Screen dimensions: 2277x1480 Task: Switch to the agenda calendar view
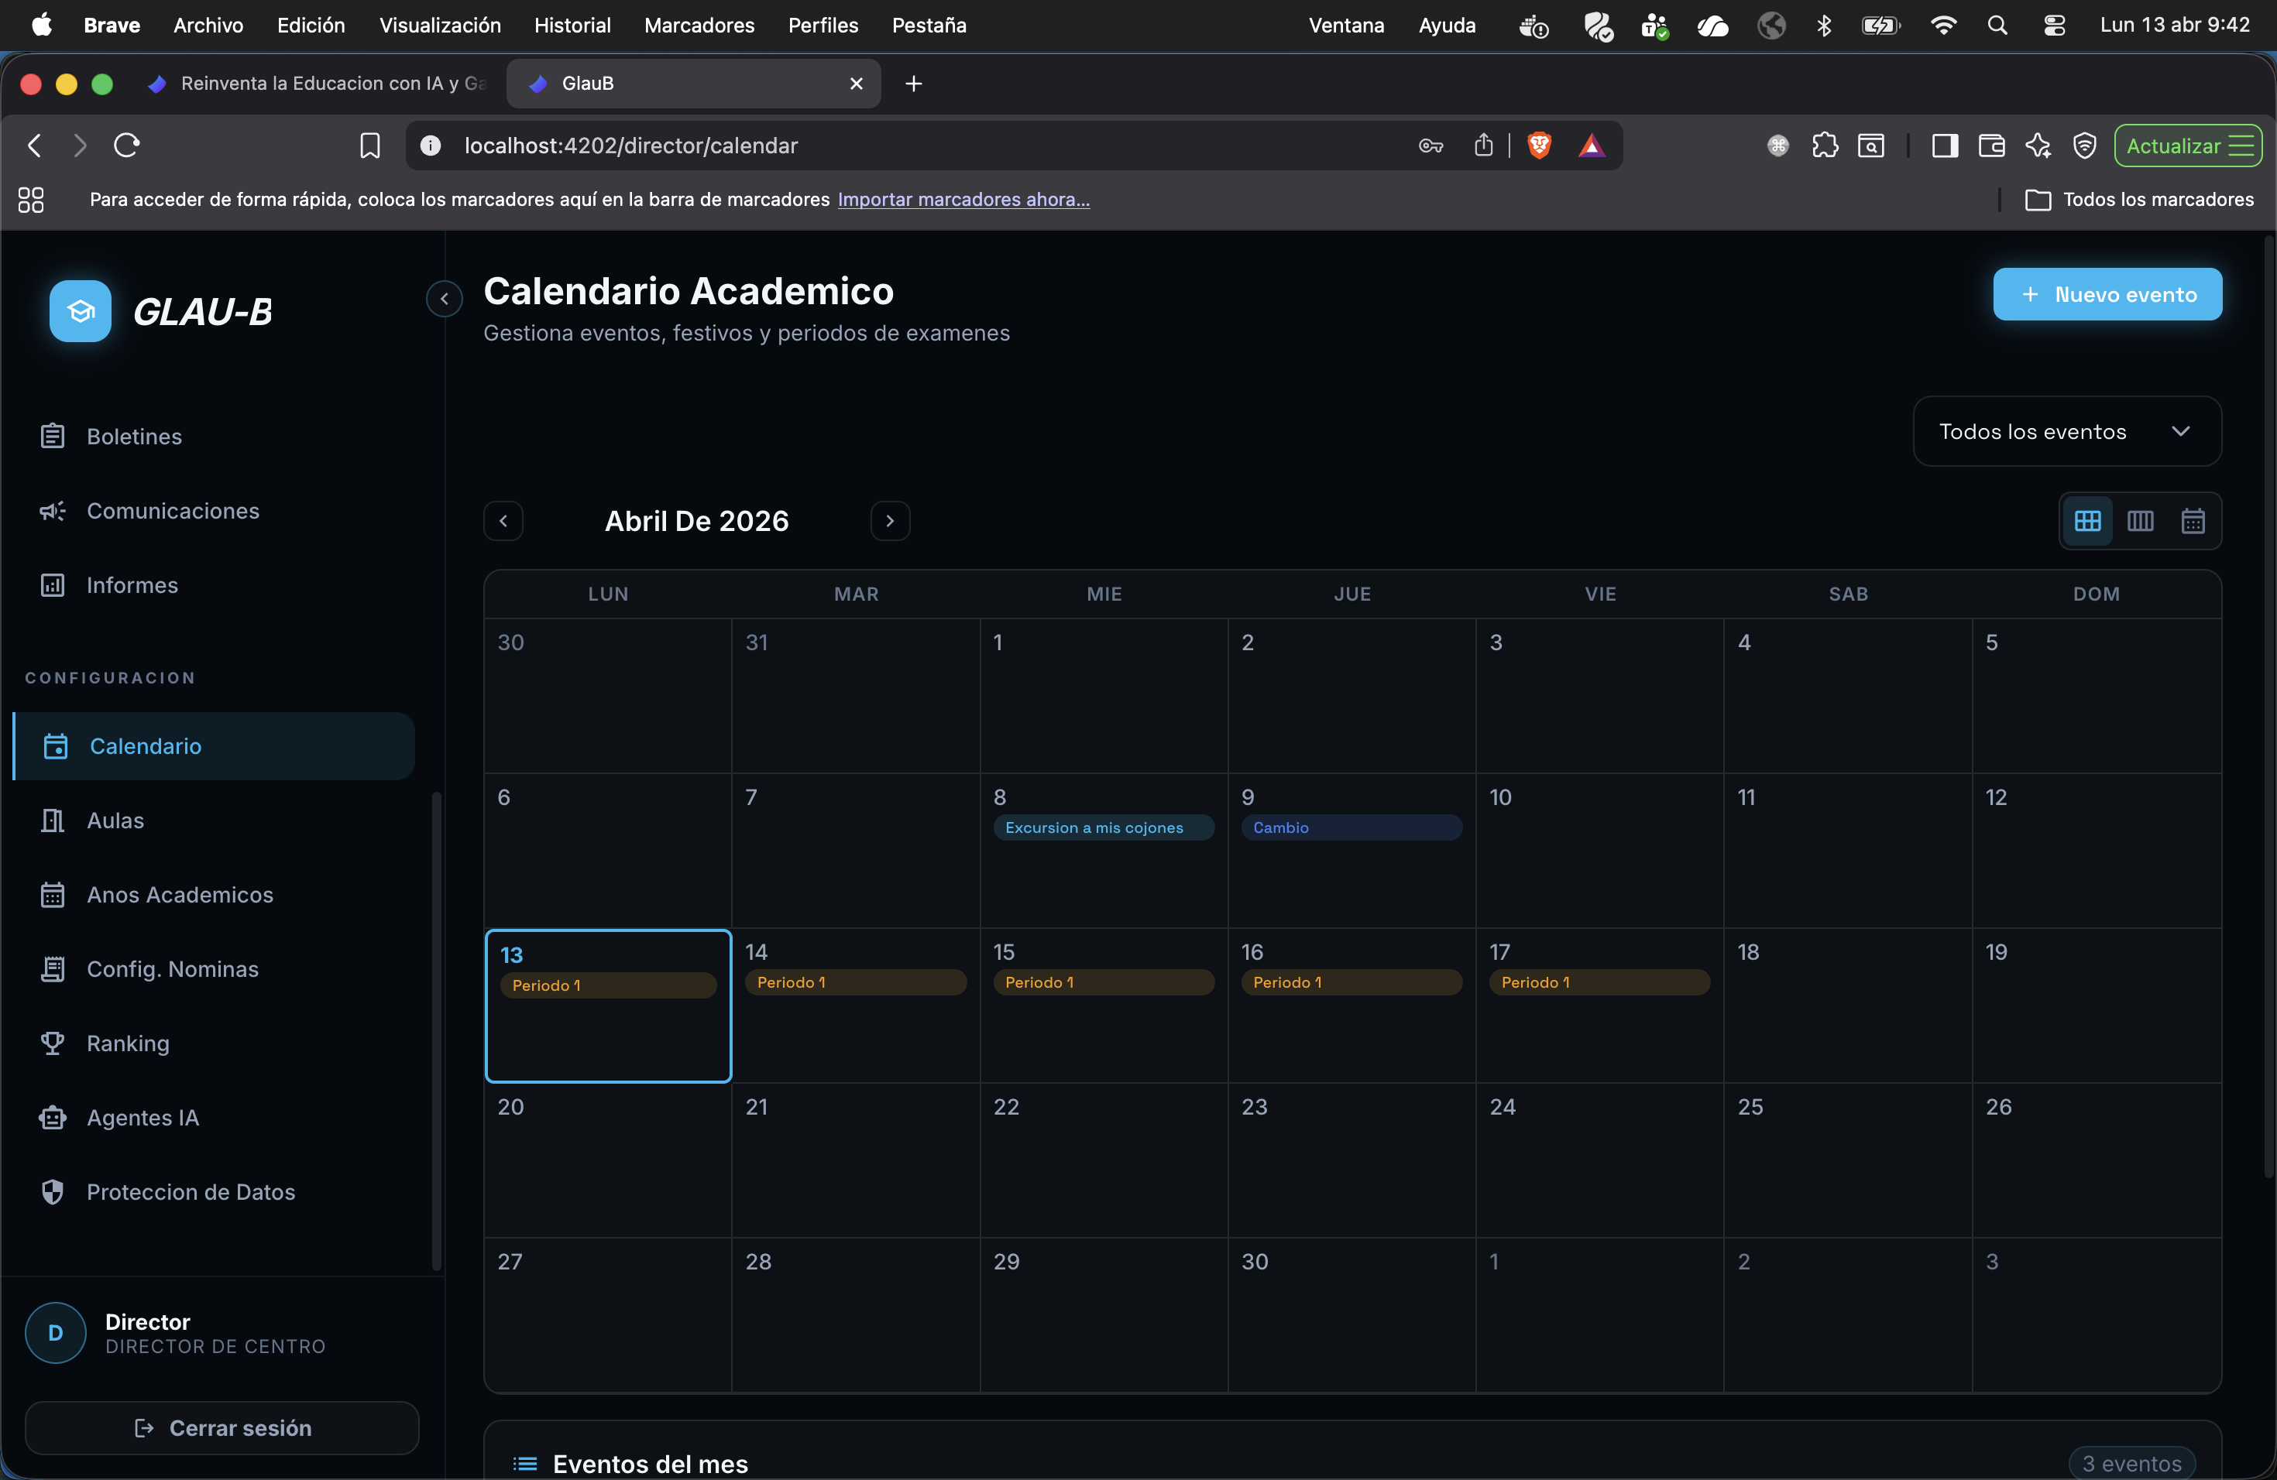coord(2193,521)
